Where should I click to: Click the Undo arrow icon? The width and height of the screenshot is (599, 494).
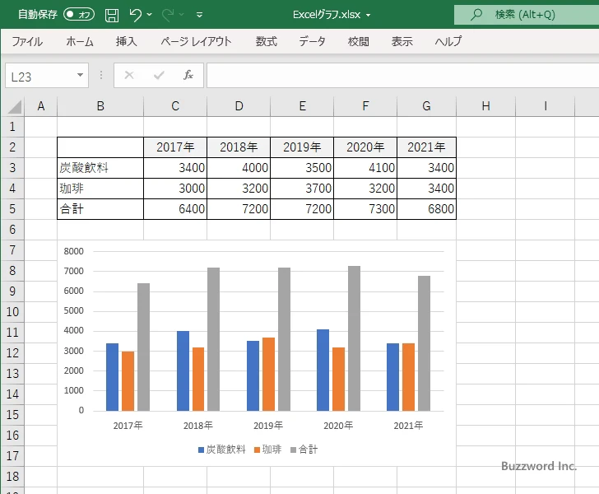pos(135,15)
